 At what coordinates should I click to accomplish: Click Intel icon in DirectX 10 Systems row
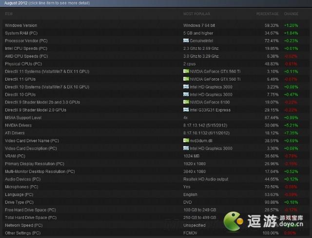tap(186, 87)
